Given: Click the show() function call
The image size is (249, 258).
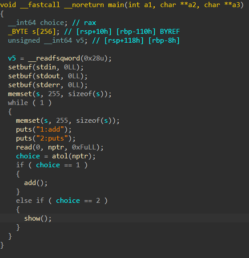Looking at the screenshot, I should (38, 218).
